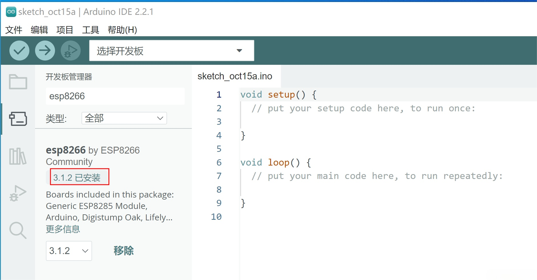Click the Upload arrow button
The height and width of the screenshot is (280, 537).
(x=45, y=51)
